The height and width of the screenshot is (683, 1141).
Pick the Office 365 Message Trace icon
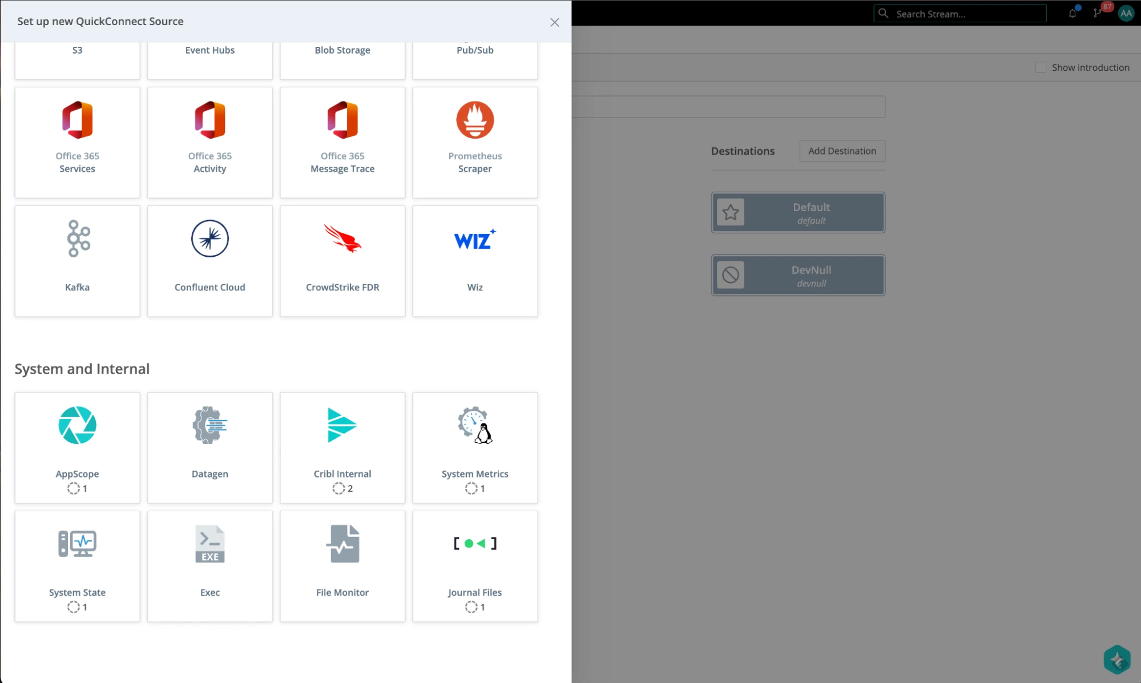pyautogui.click(x=342, y=120)
